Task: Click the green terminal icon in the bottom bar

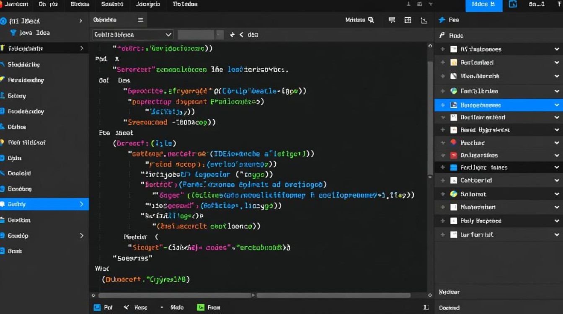Action: (201, 307)
